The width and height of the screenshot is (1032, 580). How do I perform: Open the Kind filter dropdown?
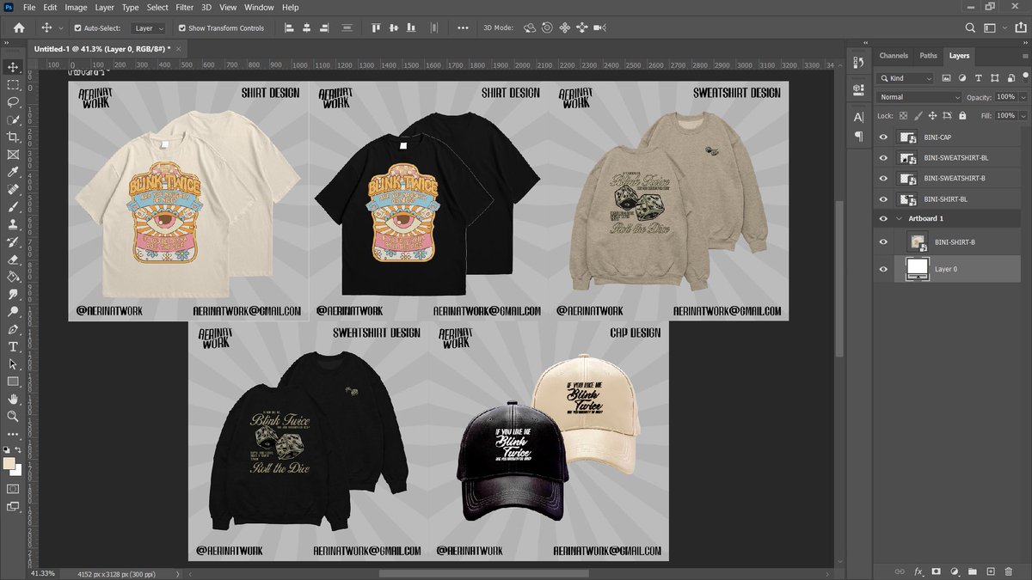(x=906, y=78)
